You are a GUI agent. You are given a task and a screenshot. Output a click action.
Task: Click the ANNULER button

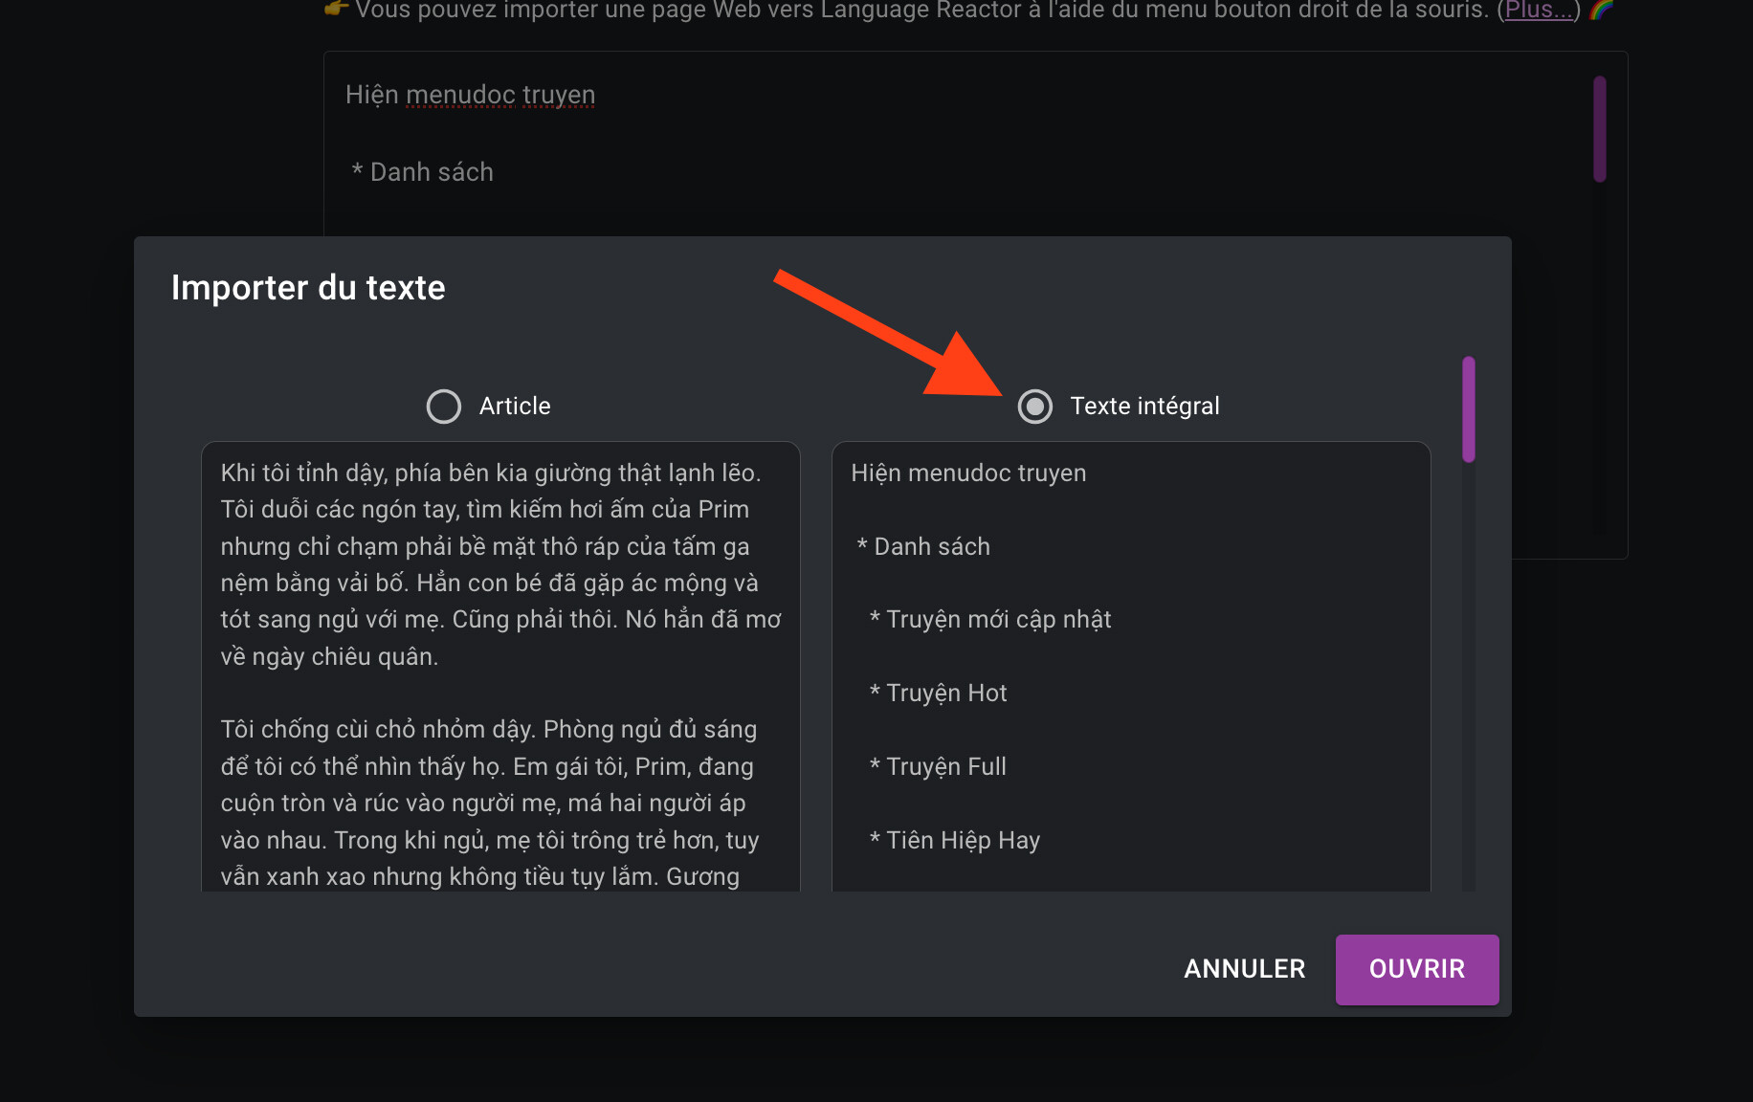tap(1244, 969)
